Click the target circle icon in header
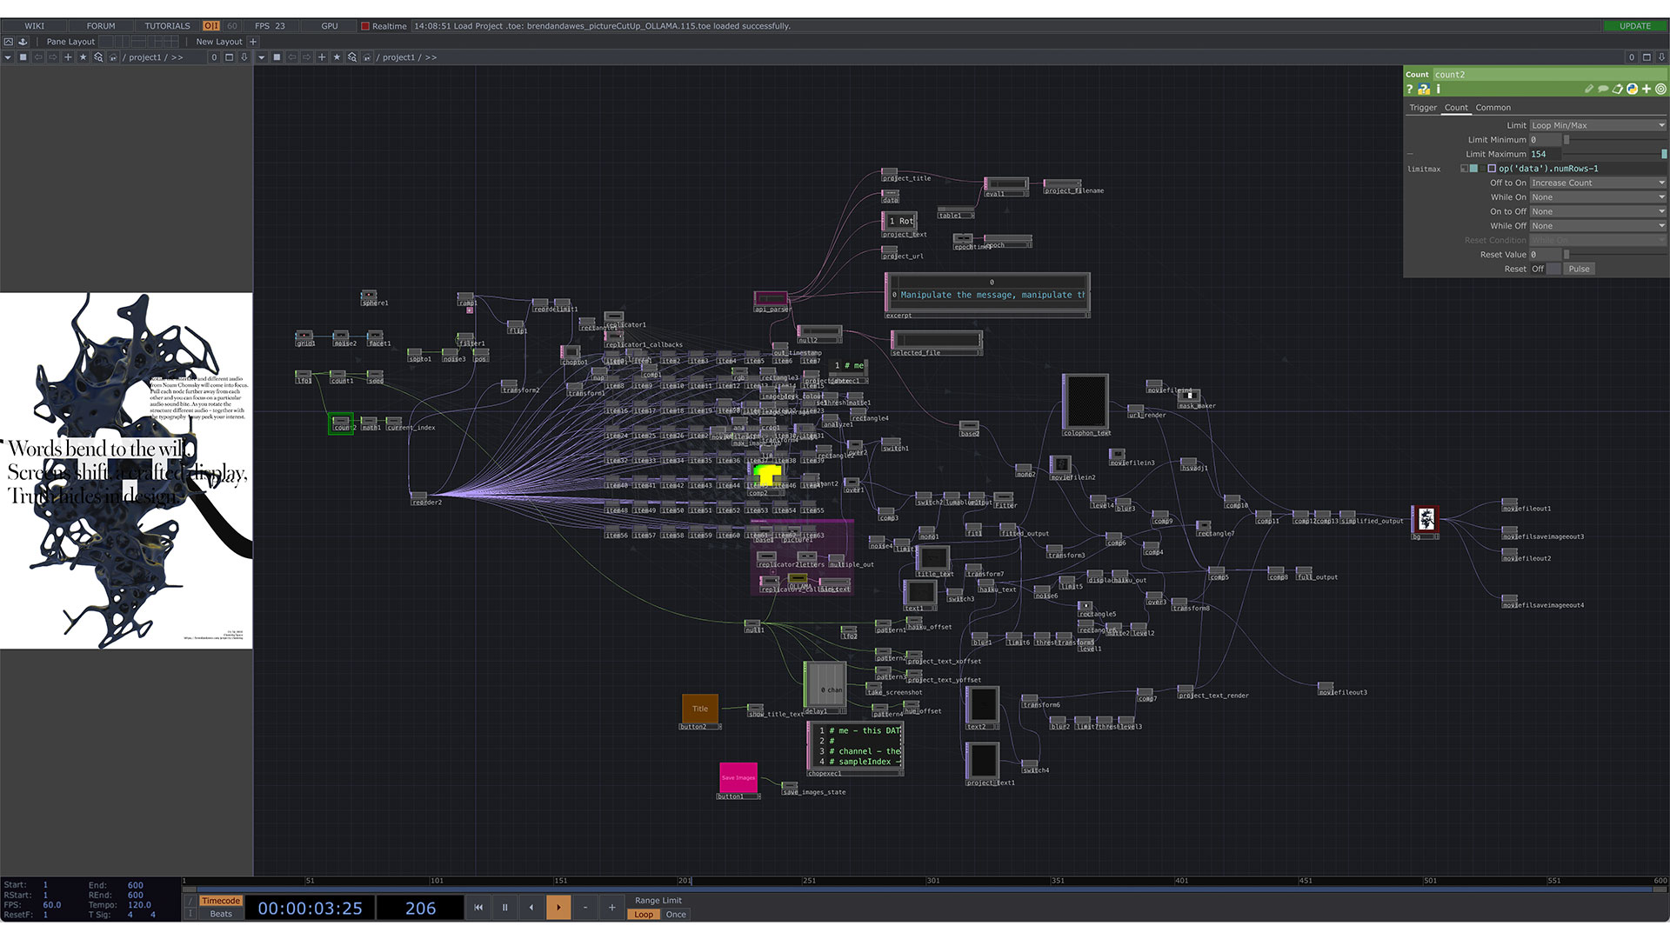This screenshot has height=939, width=1670. (1660, 89)
